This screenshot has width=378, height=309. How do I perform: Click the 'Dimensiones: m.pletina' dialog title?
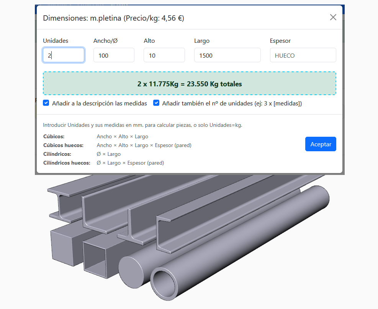(x=113, y=18)
